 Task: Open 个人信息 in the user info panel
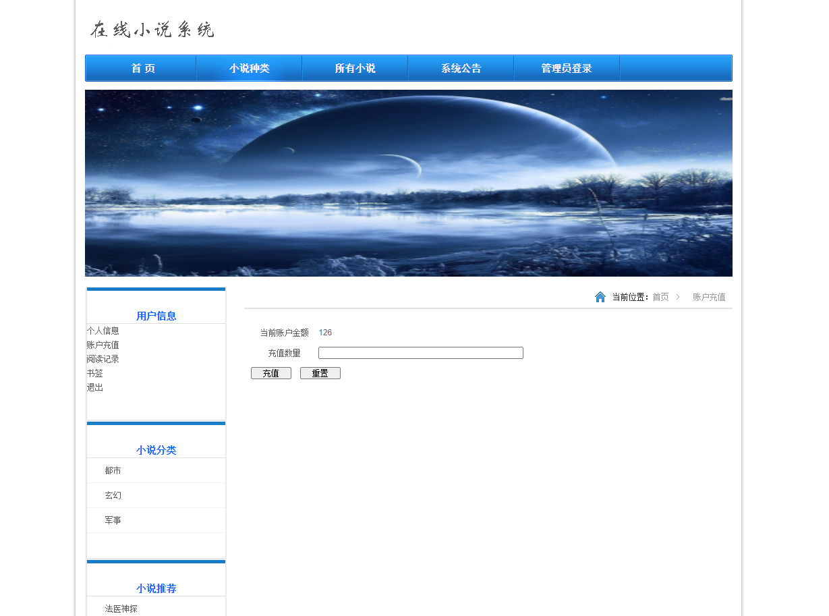103,331
